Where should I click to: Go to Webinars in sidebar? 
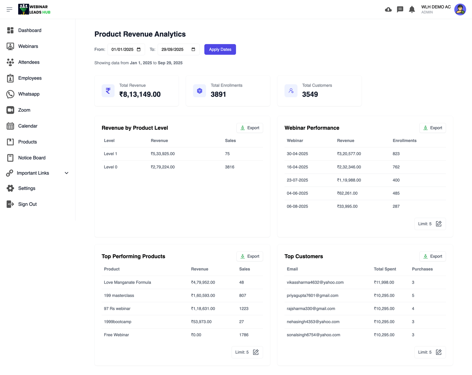click(x=28, y=46)
